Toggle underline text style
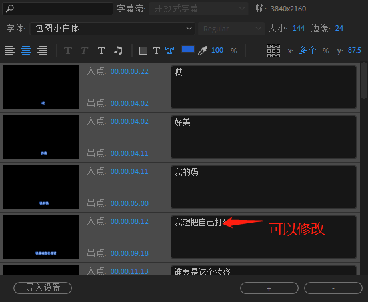Image resolution: width=368 pixels, height=302 pixels. (101, 51)
